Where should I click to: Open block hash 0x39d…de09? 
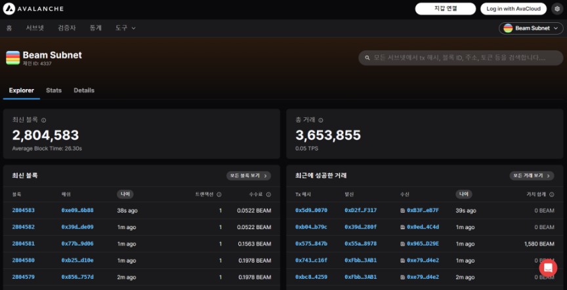(x=77, y=227)
